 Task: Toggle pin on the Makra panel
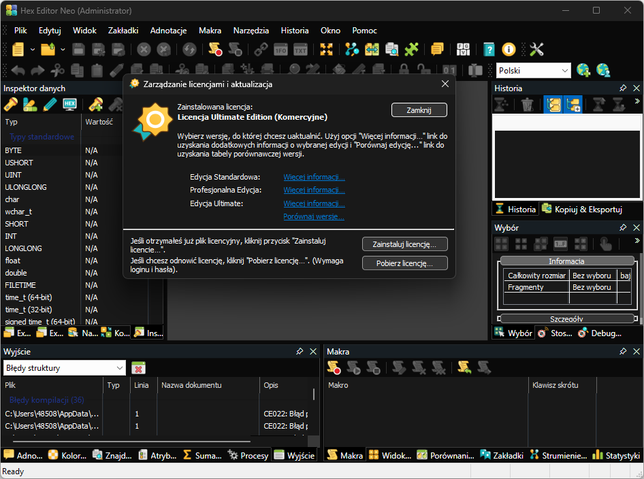623,351
